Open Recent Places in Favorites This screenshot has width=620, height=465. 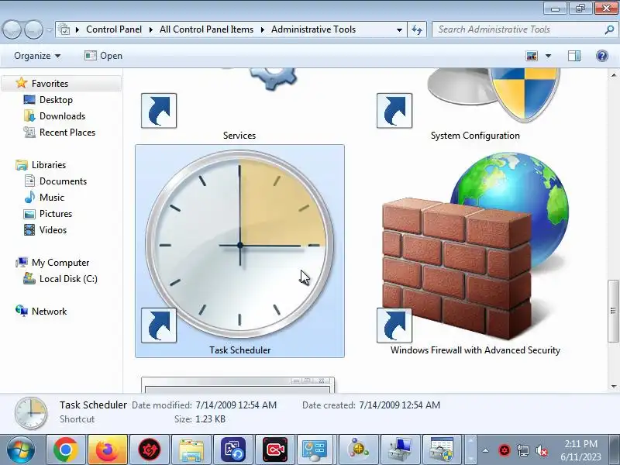(67, 132)
